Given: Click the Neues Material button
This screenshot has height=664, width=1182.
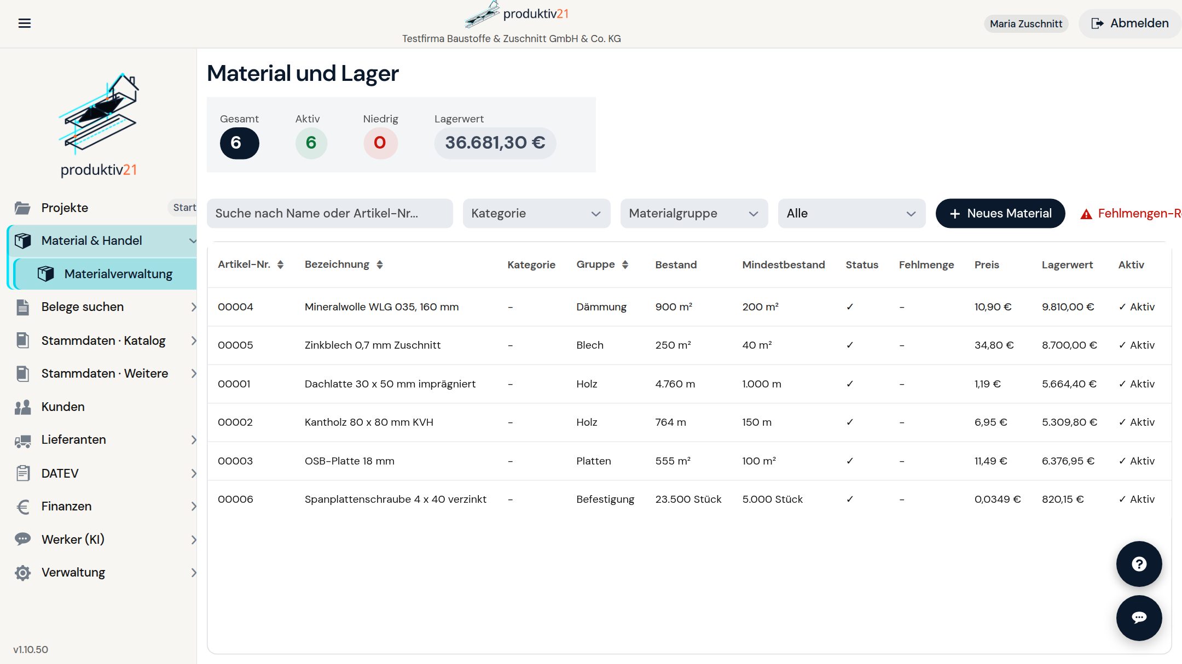Looking at the screenshot, I should pyautogui.click(x=1000, y=213).
